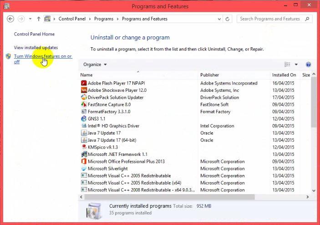Open Control Panel Home link
This screenshot has height=225, width=320.
(x=34, y=34)
